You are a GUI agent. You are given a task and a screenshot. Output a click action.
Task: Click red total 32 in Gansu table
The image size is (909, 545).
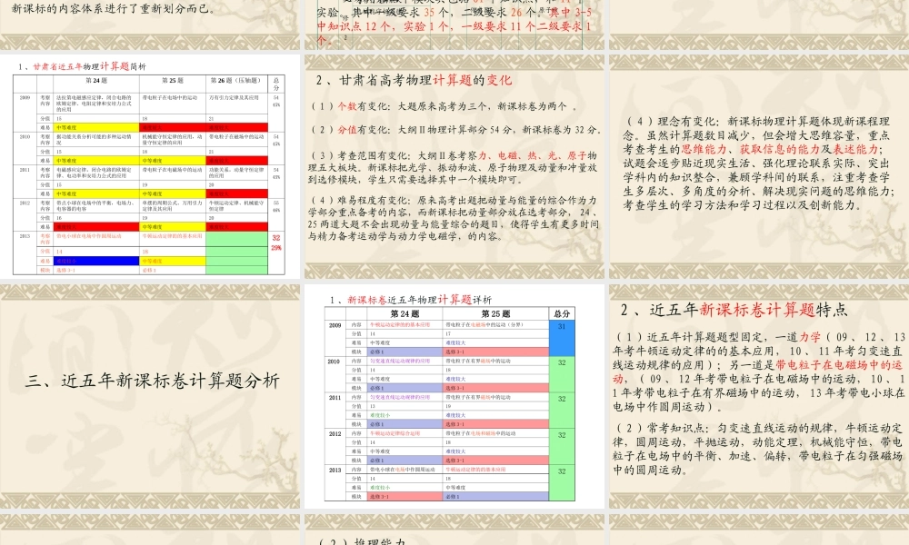coord(276,238)
